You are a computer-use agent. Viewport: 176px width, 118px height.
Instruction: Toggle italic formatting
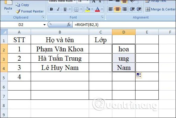[58, 9]
